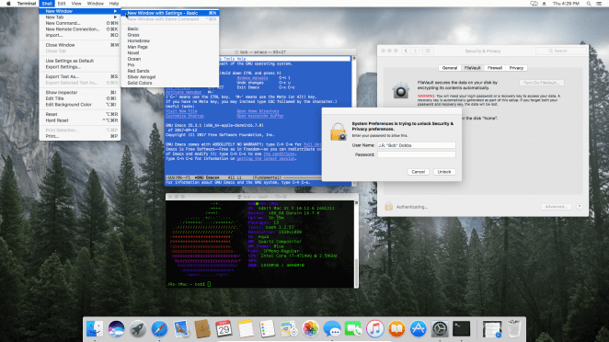This screenshot has width=609, height=342.
Task: Open Launchpad rocket icon in dock
Action: 137,329
